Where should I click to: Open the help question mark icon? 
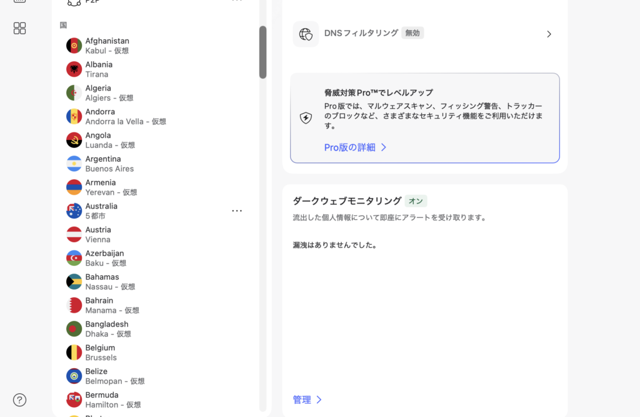(19, 399)
